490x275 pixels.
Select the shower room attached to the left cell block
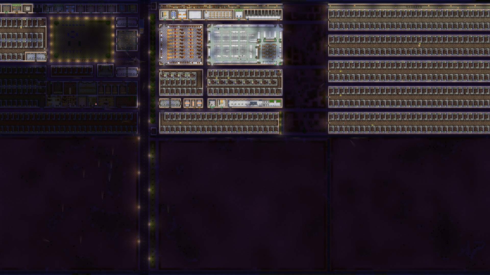[x=36, y=57]
